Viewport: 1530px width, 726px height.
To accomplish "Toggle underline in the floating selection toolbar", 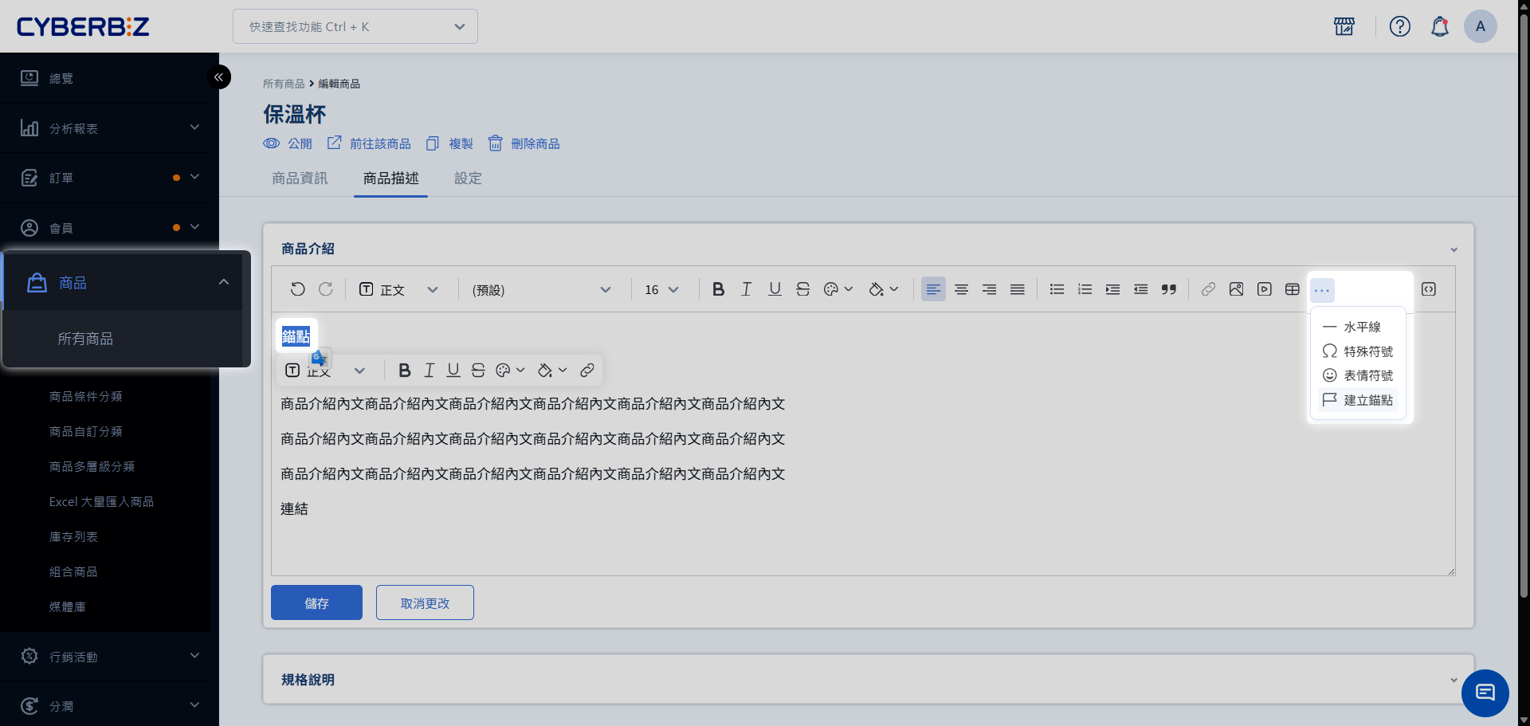I will click(453, 371).
